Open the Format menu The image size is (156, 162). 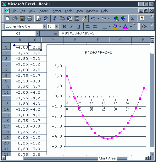[56, 11]
